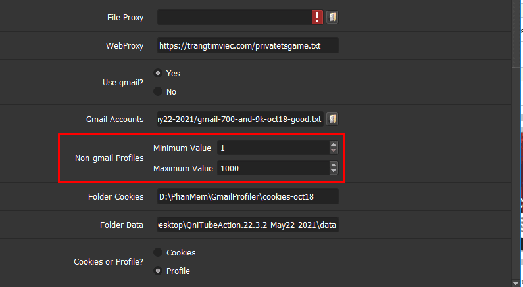Focus the File Proxy text field
523x287 pixels.
point(234,17)
